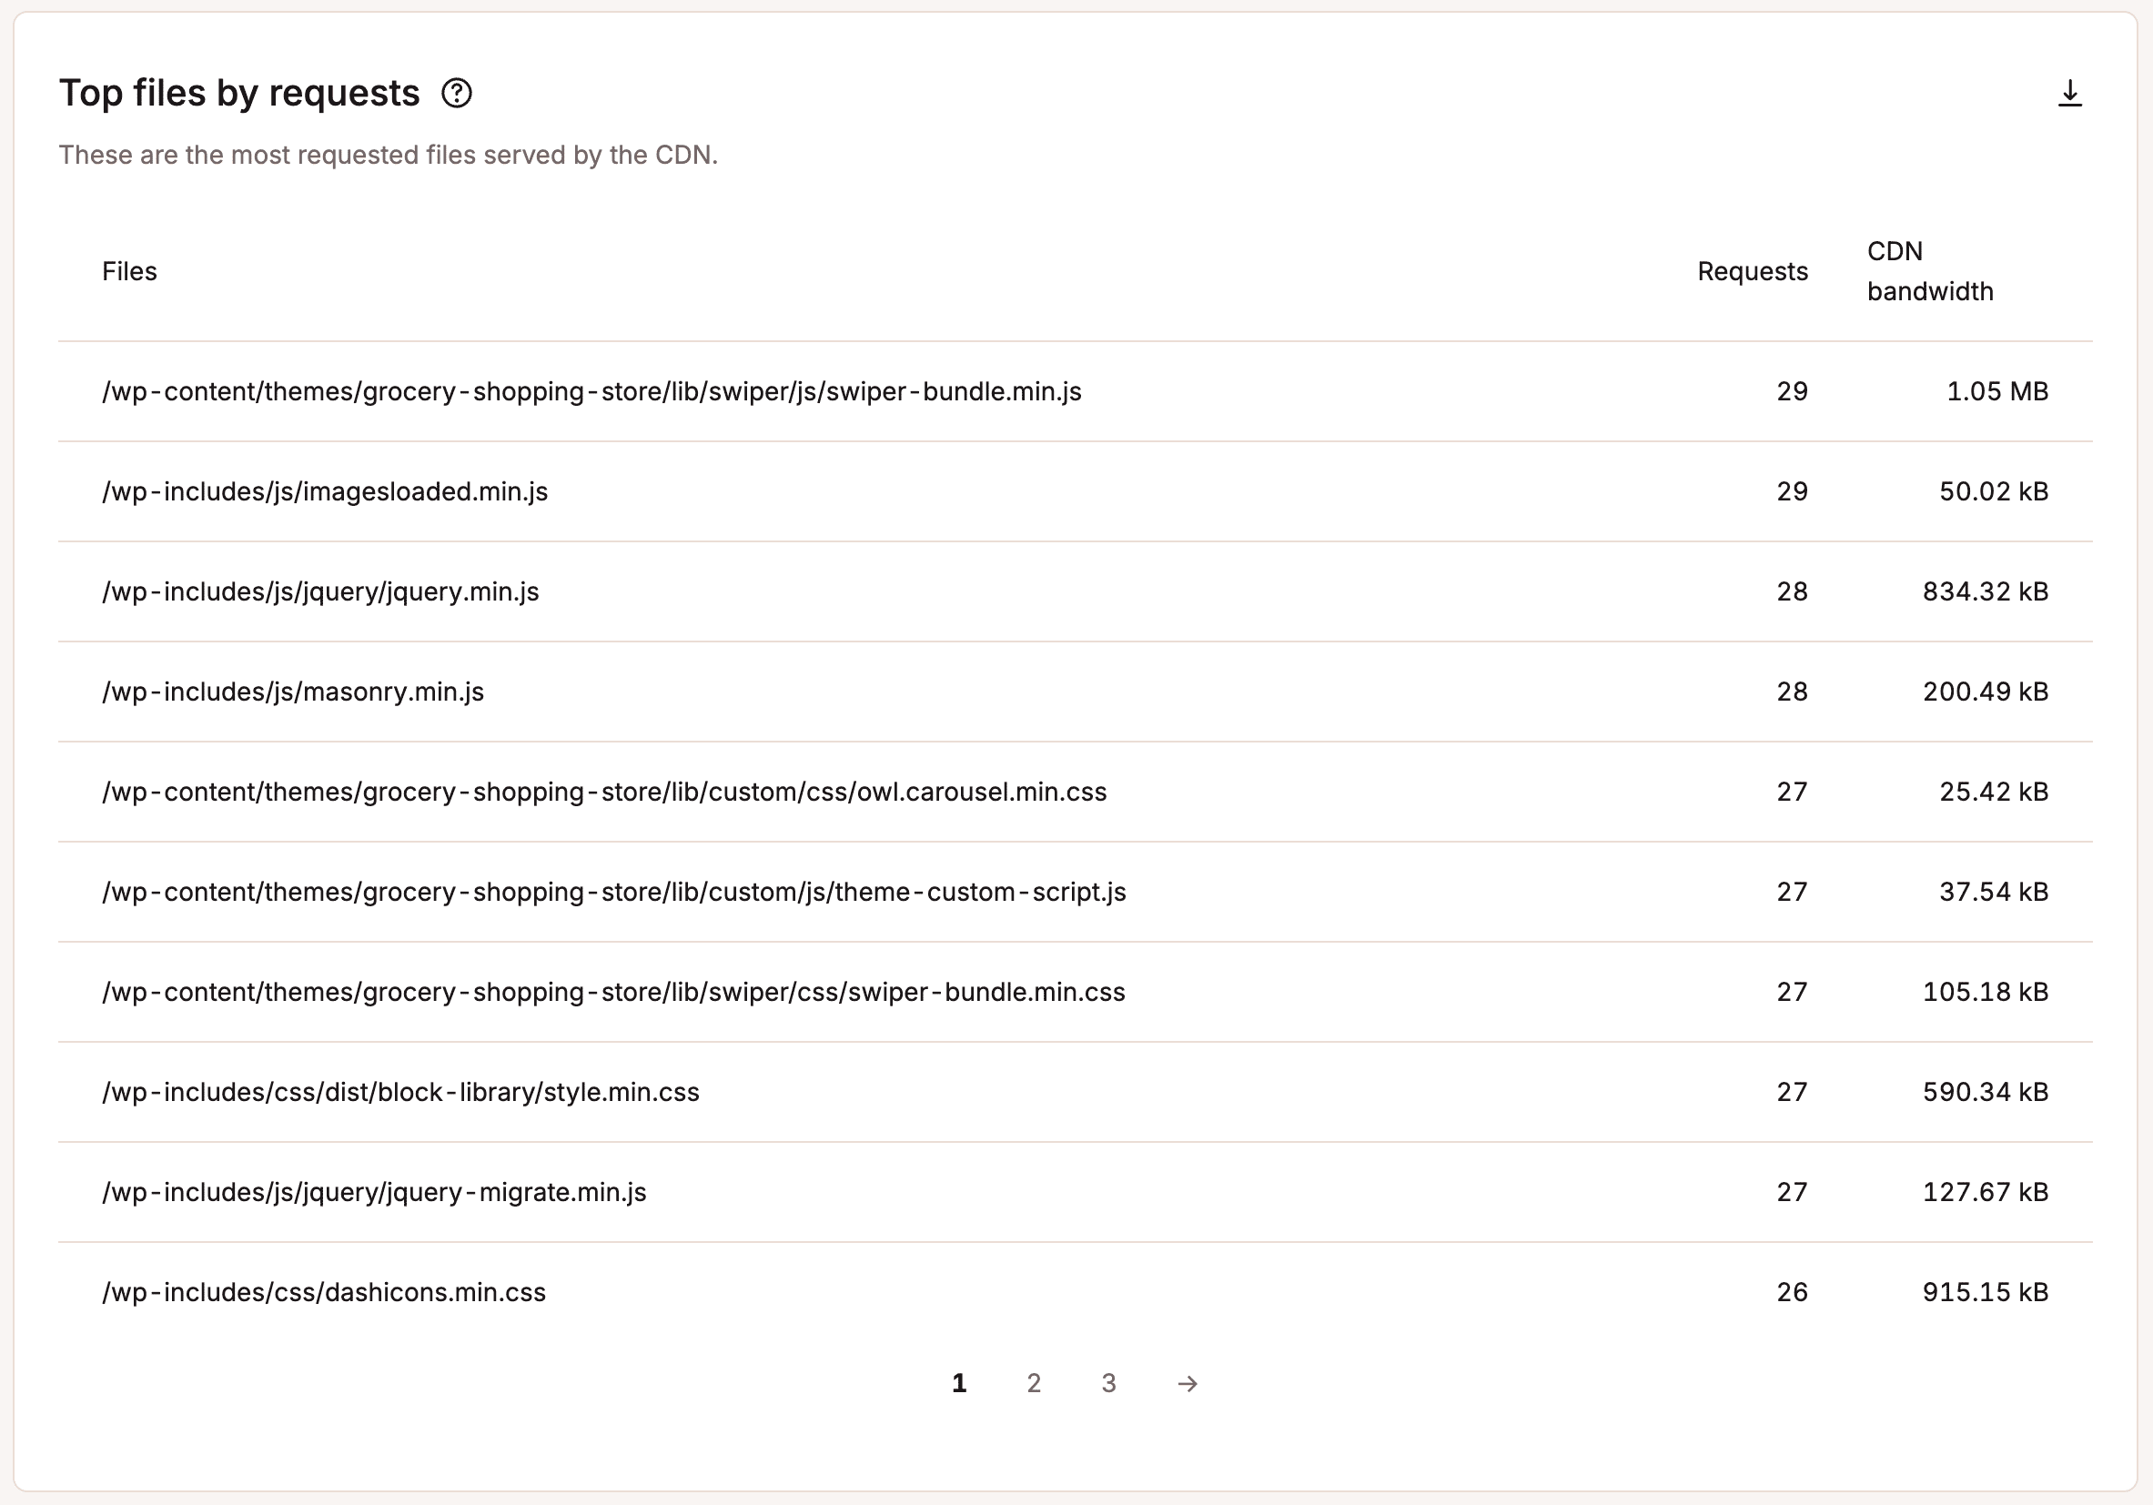Click the Files column header
This screenshot has width=2153, height=1505.
(x=129, y=271)
